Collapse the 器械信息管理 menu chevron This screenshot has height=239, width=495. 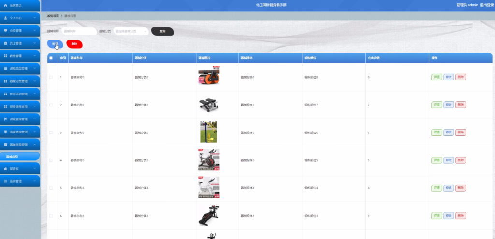point(35,145)
